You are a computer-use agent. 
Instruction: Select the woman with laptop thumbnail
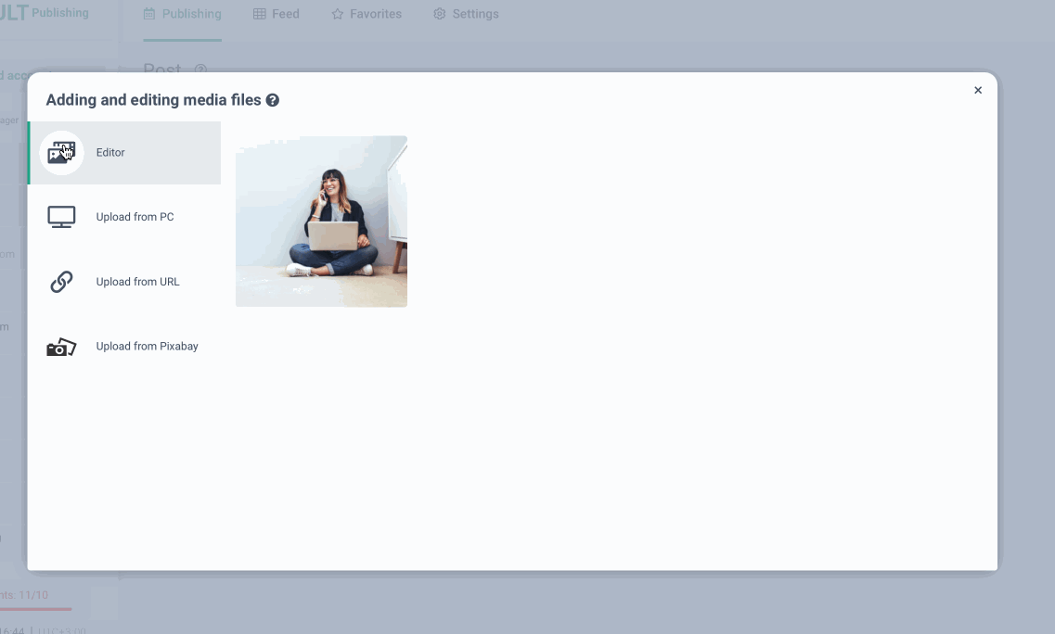coord(321,222)
